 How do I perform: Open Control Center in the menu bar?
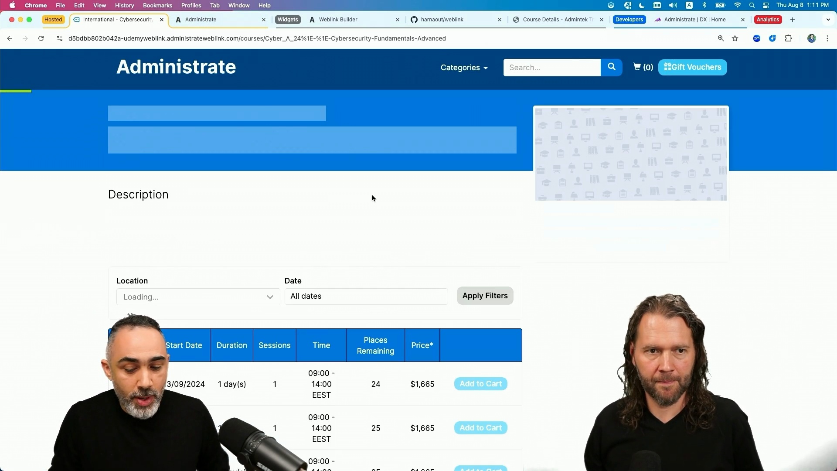pos(766,5)
